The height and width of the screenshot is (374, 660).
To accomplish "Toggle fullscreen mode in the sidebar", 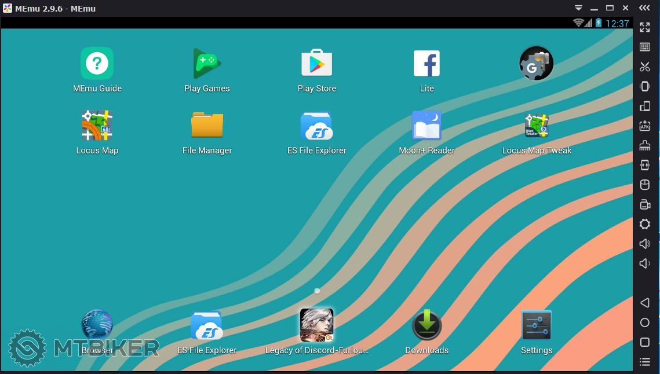I will pyautogui.click(x=645, y=27).
